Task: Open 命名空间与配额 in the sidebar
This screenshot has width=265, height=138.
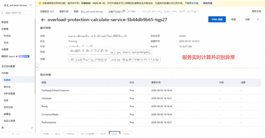Action: pos(8,66)
